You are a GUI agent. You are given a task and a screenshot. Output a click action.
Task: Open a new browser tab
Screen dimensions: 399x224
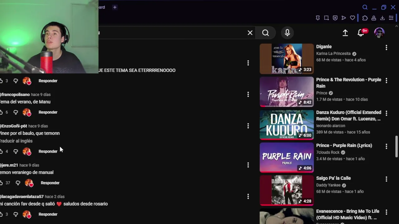point(115,7)
